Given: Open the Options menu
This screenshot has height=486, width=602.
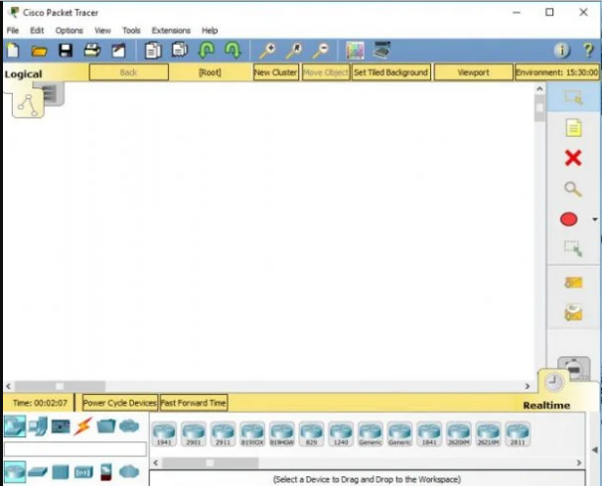Looking at the screenshot, I should pyautogui.click(x=70, y=31).
